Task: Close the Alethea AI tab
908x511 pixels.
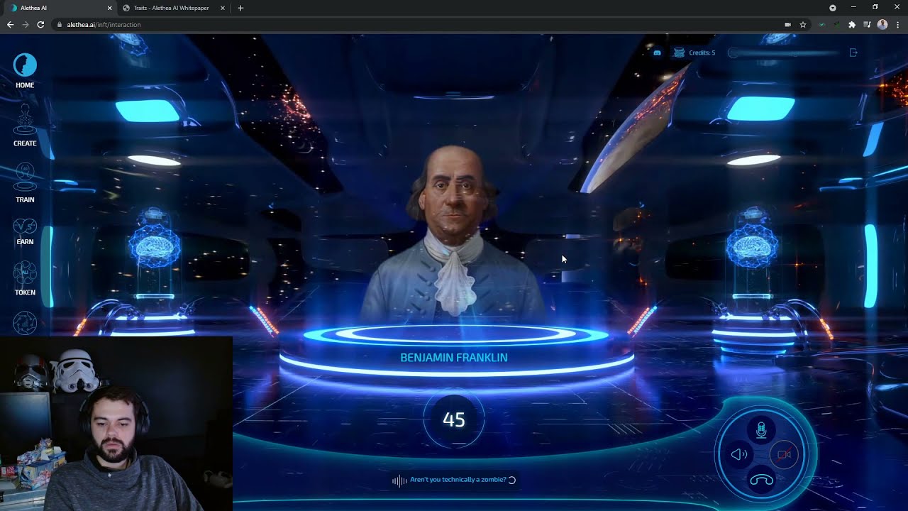Action: (x=109, y=8)
